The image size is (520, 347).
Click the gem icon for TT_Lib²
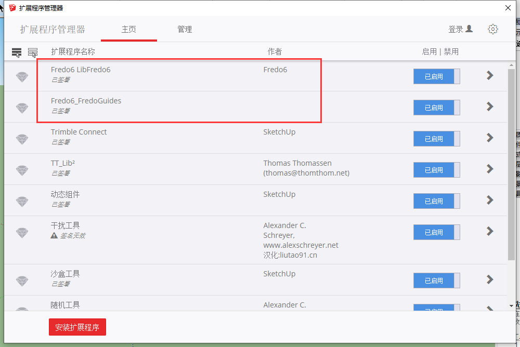click(22, 170)
